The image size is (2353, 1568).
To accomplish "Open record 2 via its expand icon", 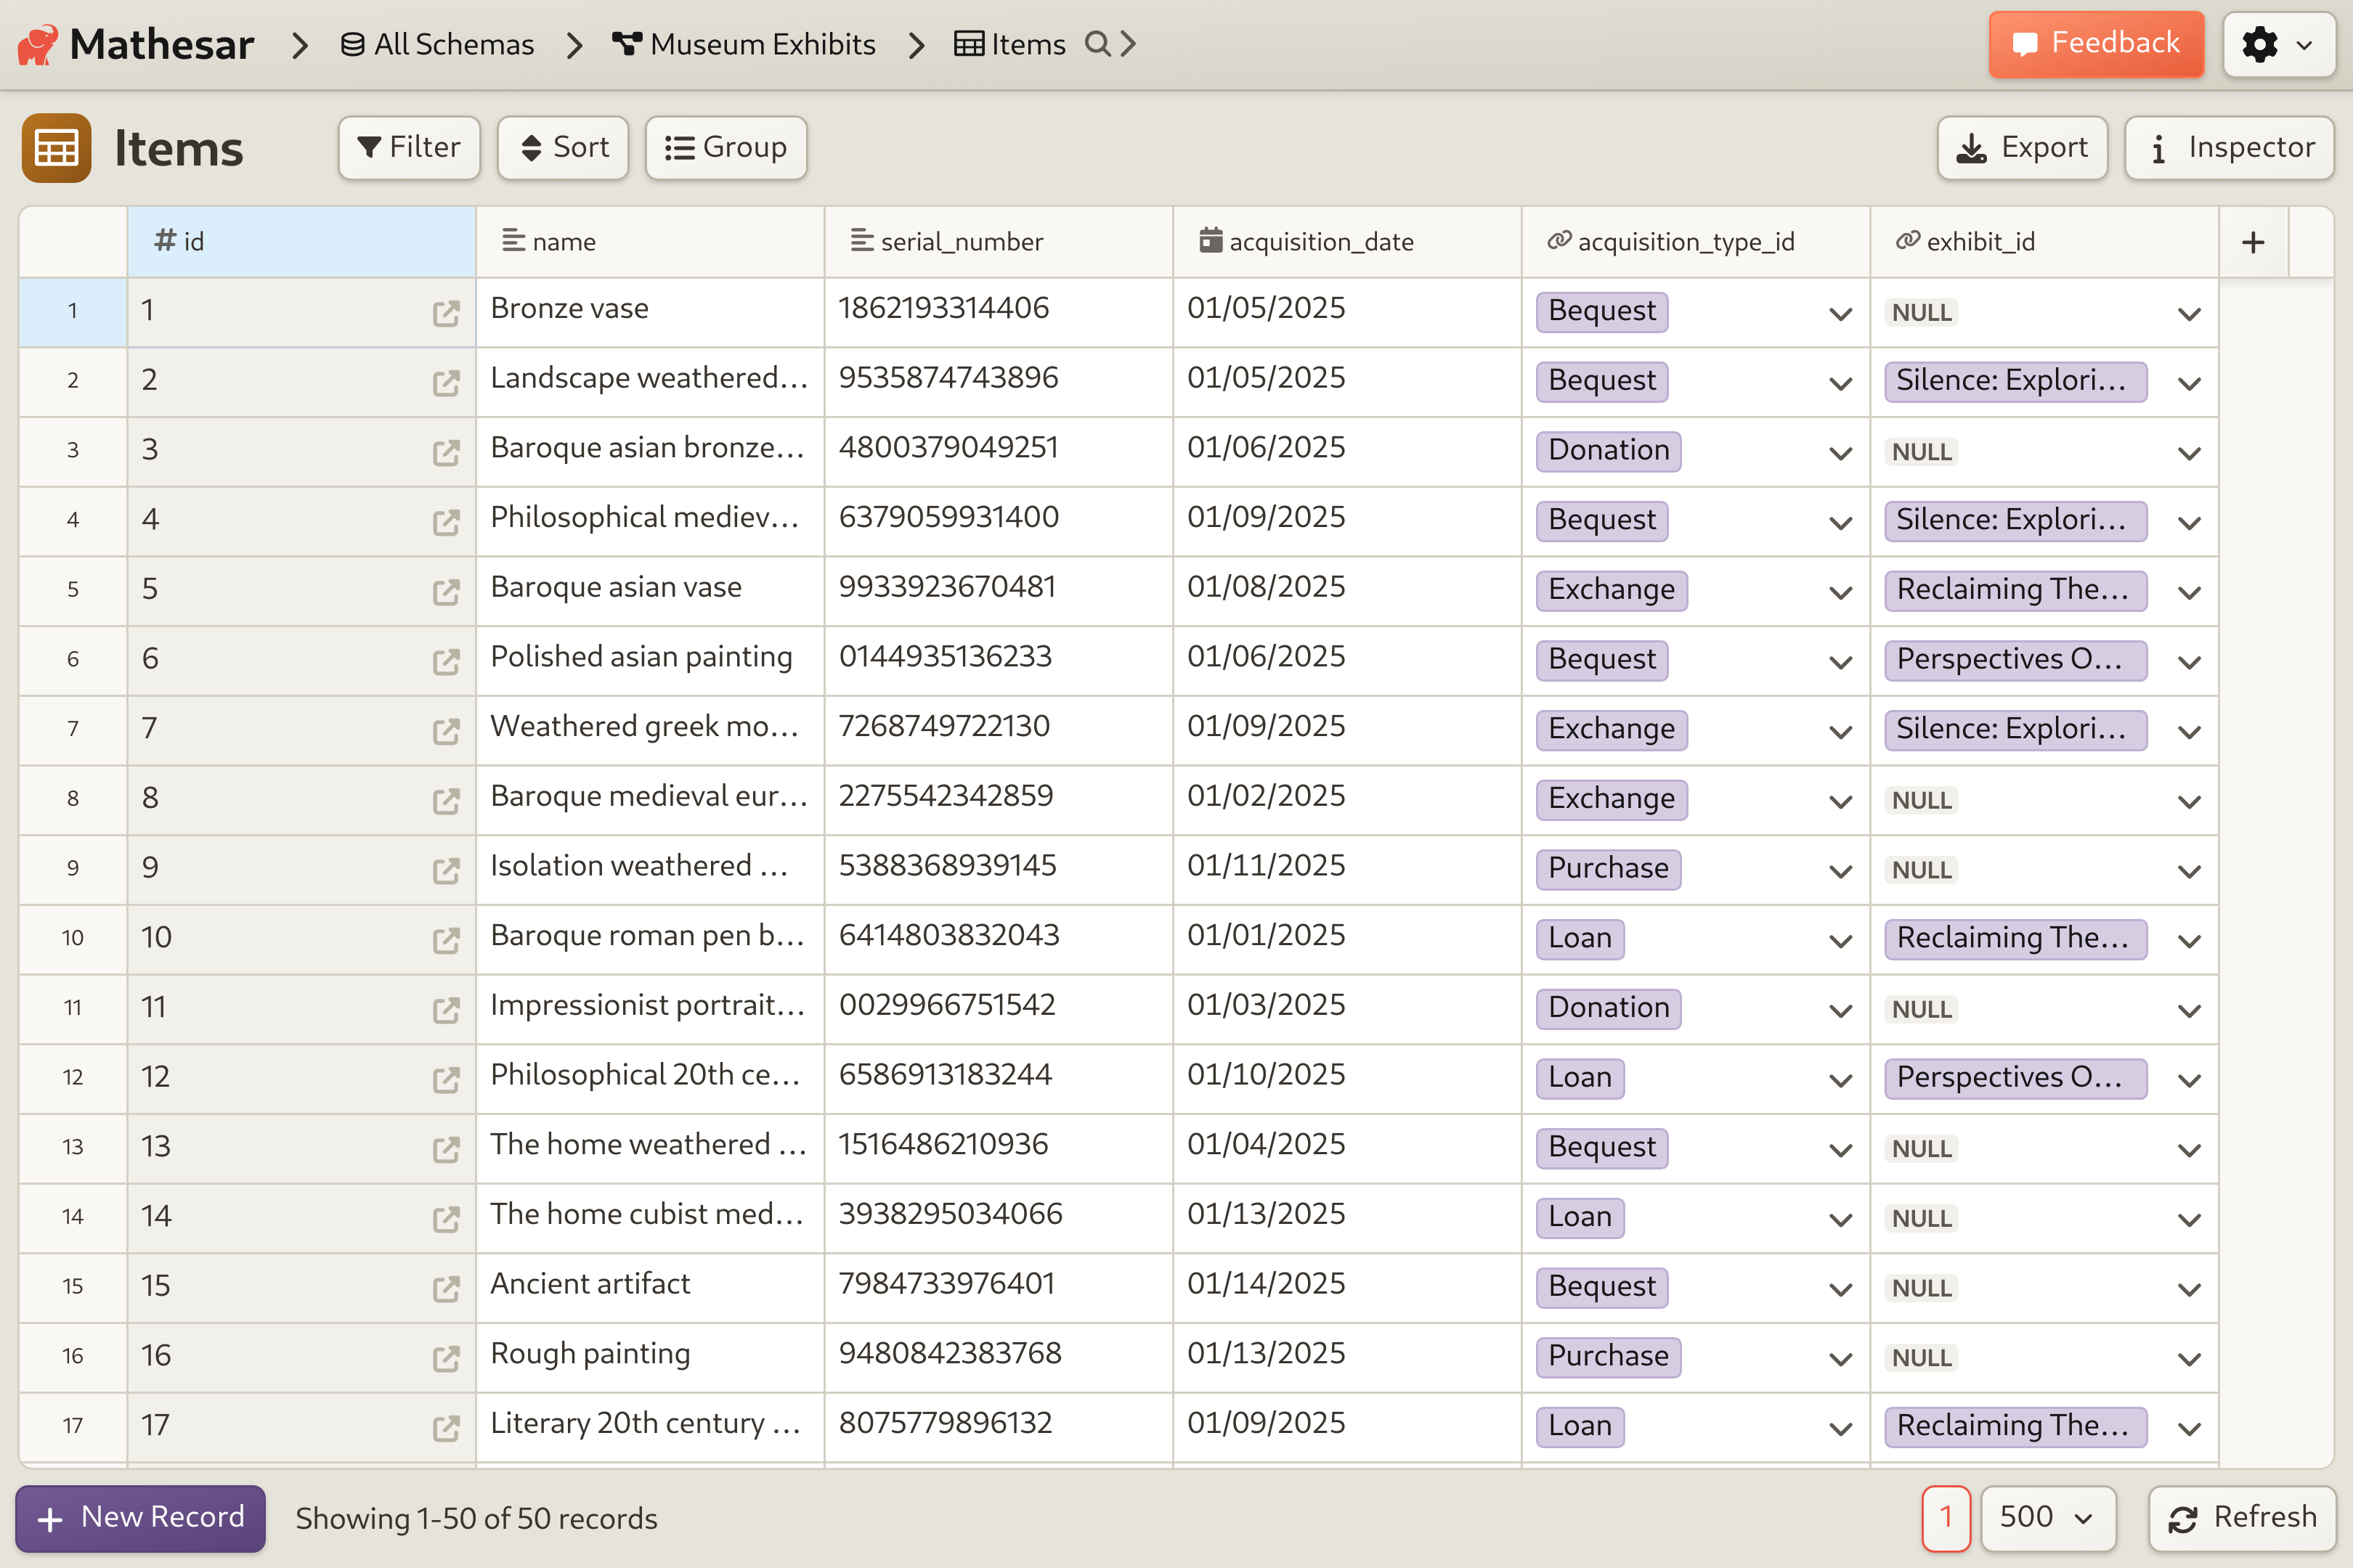I will [x=446, y=383].
